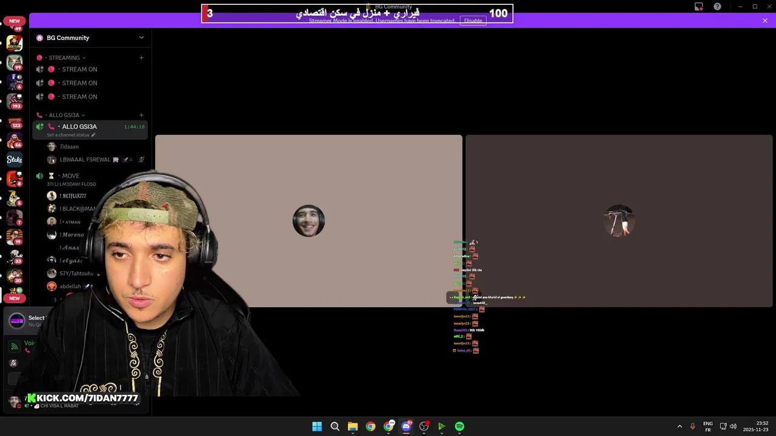776x436 pixels.
Task: Open Discord from the taskbar
Action: click(x=406, y=426)
